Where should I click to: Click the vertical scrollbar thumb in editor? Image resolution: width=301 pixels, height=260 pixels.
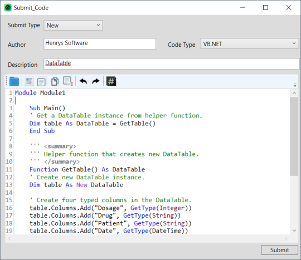tap(294, 136)
